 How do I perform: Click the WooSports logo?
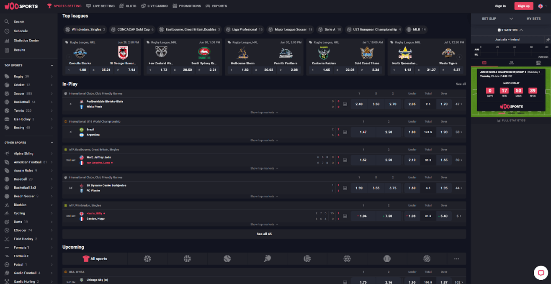[x=21, y=6]
